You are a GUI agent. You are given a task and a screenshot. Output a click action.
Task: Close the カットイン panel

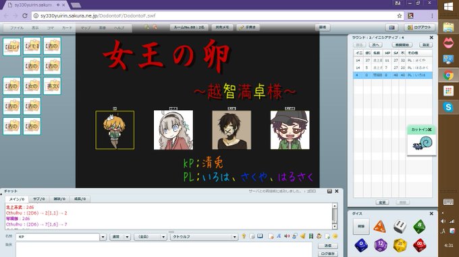point(430,130)
